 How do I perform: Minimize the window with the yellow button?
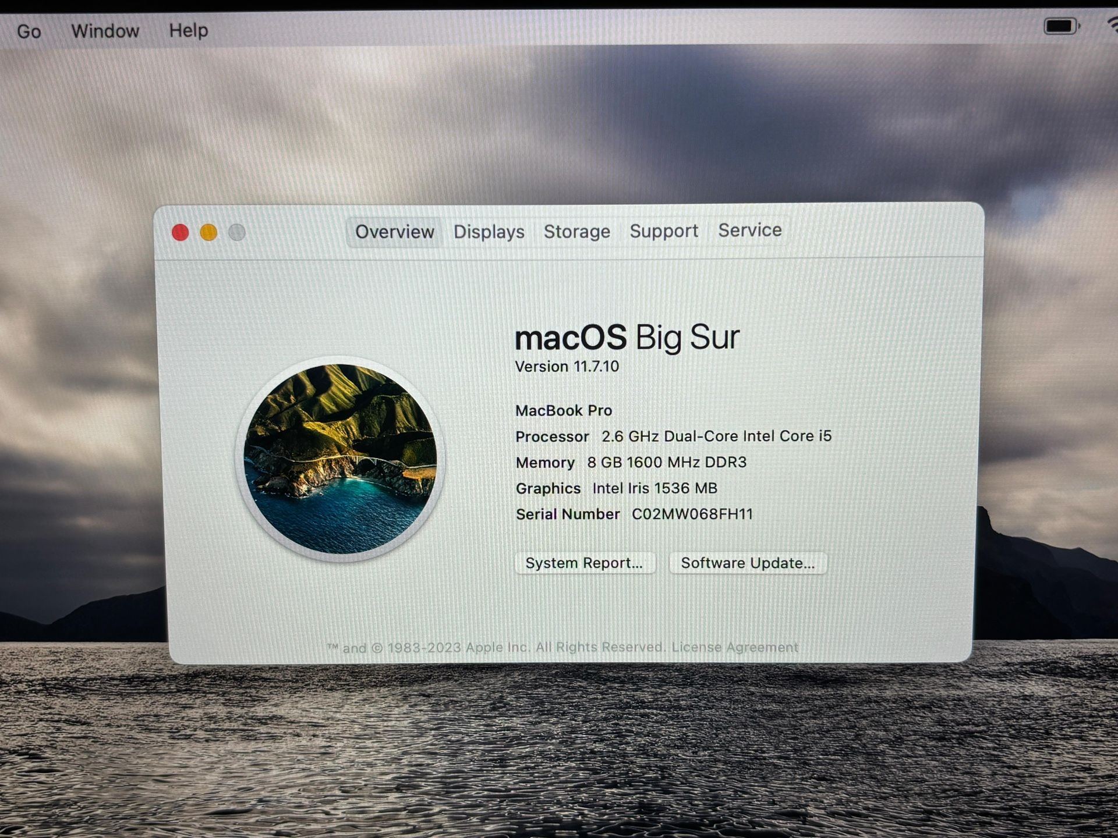point(208,233)
